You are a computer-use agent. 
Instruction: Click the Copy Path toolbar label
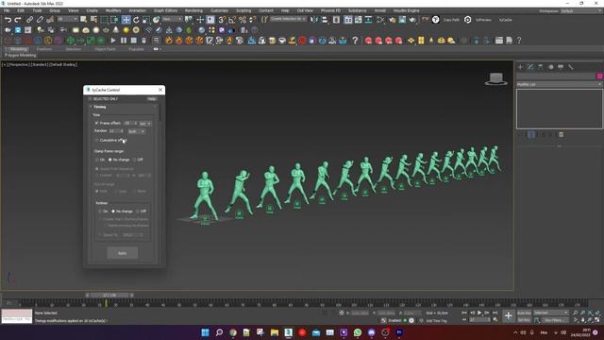coord(451,20)
